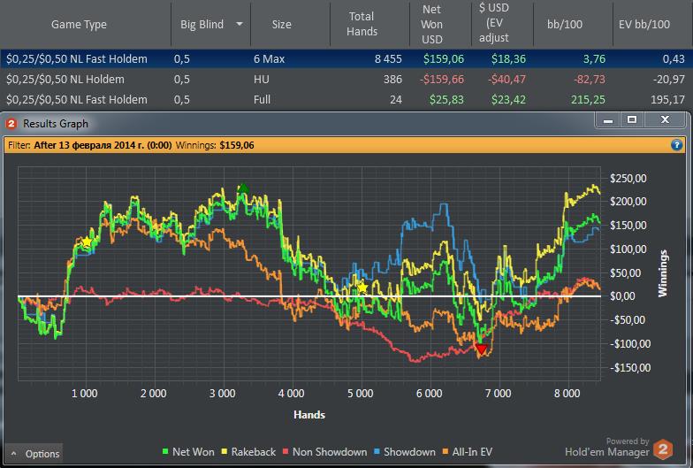This screenshot has width=693, height=468.
Task: Select the HU NL Holdem row
Action: coord(346,80)
